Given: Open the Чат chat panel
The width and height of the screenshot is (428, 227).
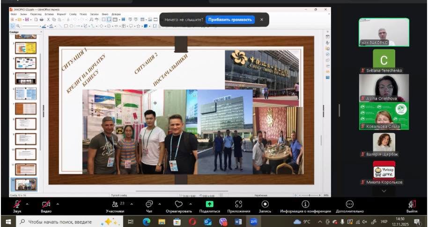Looking at the screenshot, I should tap(149, 204).
